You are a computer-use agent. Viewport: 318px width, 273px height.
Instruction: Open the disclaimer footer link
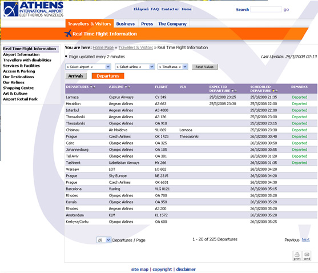coord(186,270)
